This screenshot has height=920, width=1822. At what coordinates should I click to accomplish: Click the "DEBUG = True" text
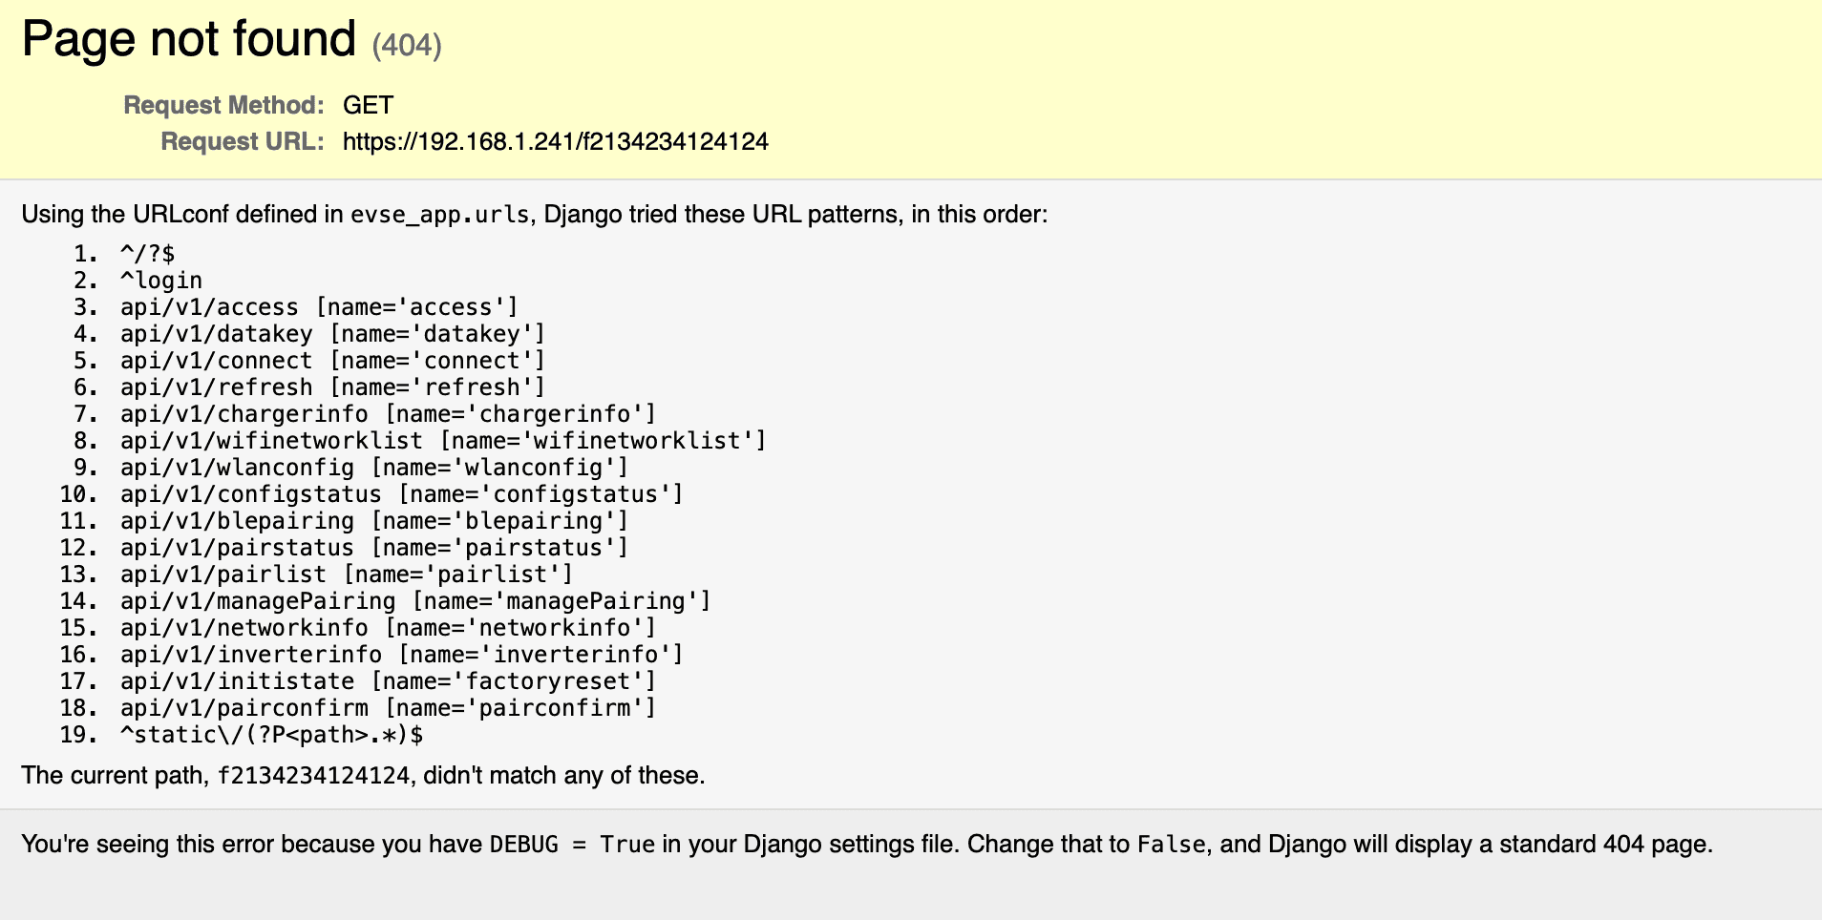[x=572, y=845]
